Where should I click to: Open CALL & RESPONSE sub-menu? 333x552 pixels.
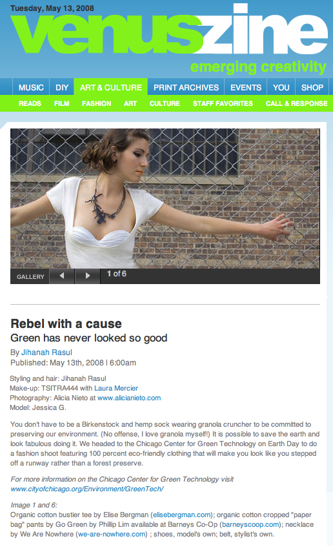pyautogui.click(x=297, y=103)
